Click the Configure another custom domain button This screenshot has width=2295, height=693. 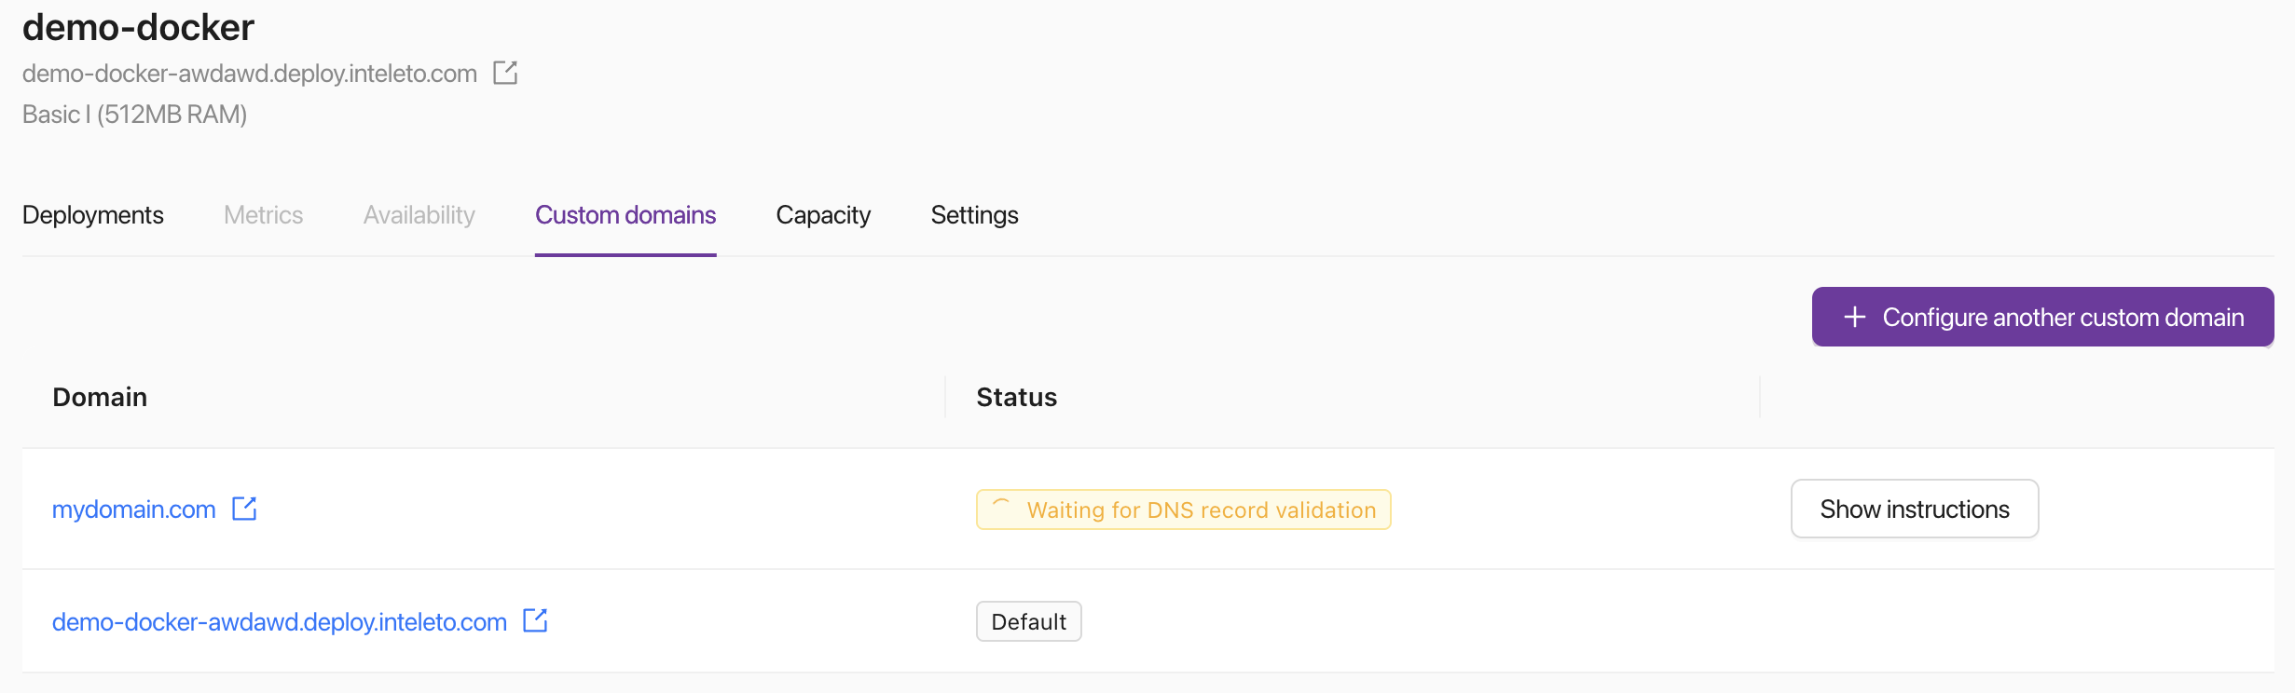(2042, 318)
